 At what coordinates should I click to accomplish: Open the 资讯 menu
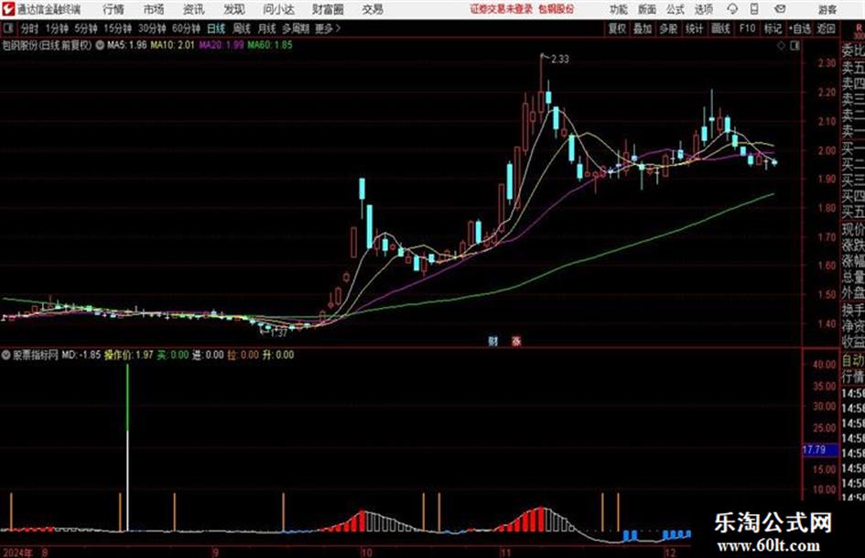194,9
